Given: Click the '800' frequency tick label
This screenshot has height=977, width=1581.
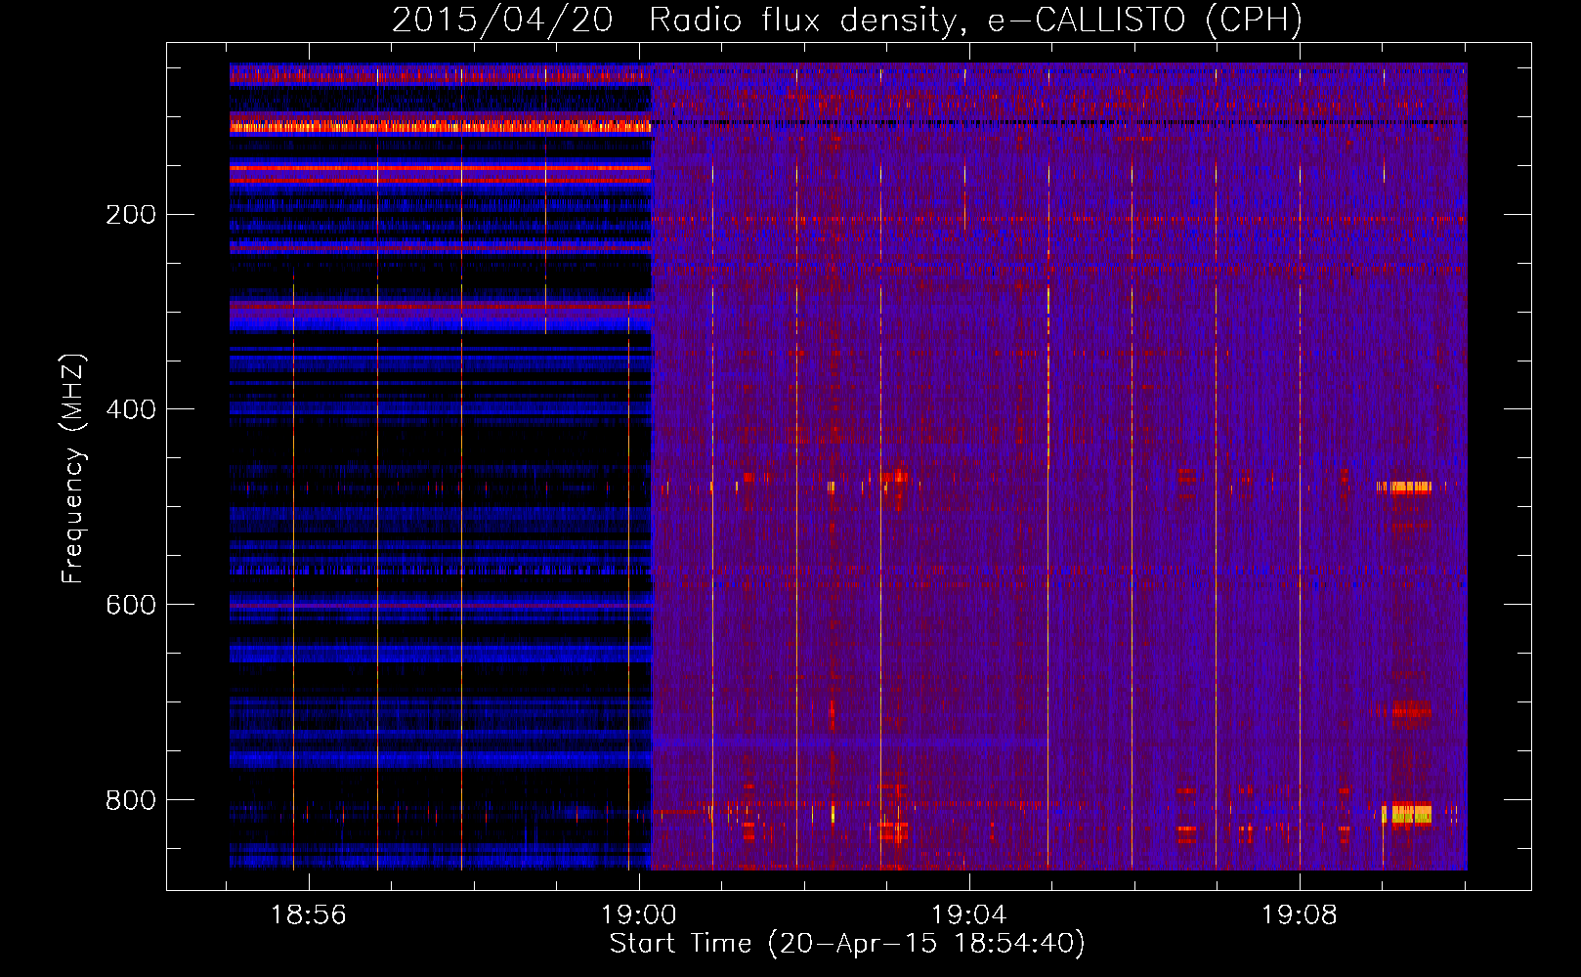Looking at the screenshot, I should (131, 800).
